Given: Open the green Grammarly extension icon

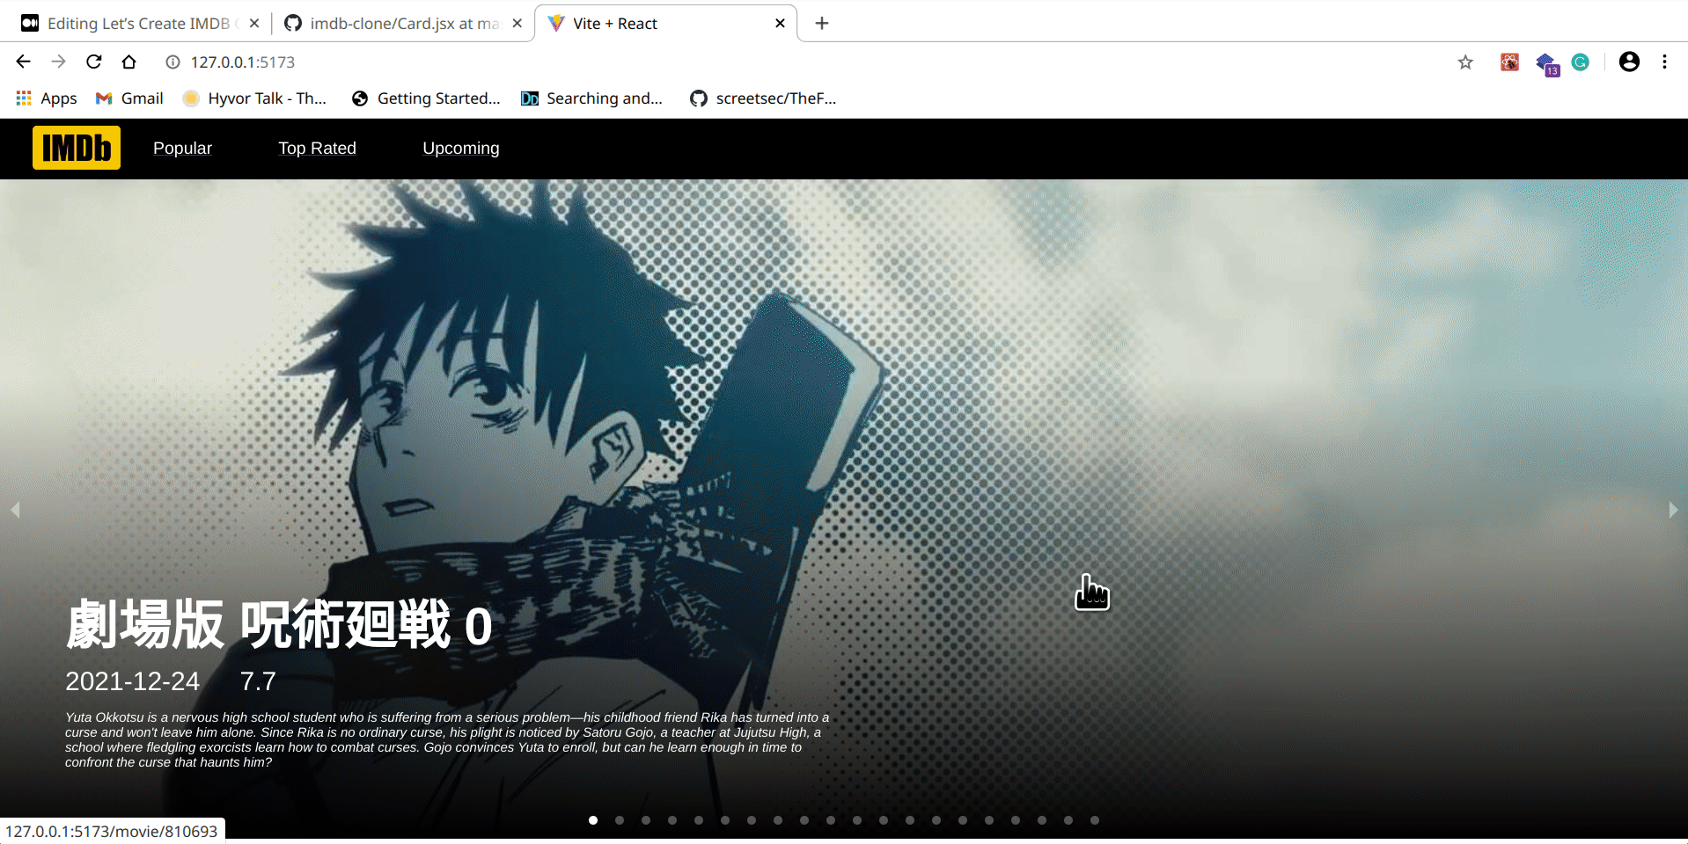Looking at the screenshot, I should tap(1581, 62).
